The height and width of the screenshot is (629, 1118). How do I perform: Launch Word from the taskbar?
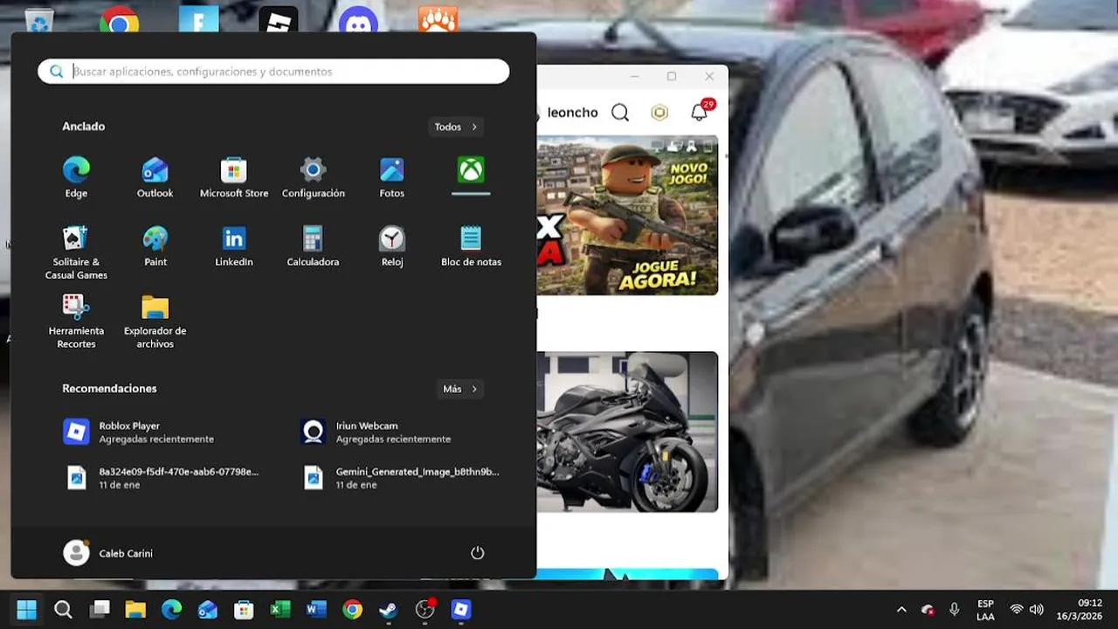coord(316,609)
